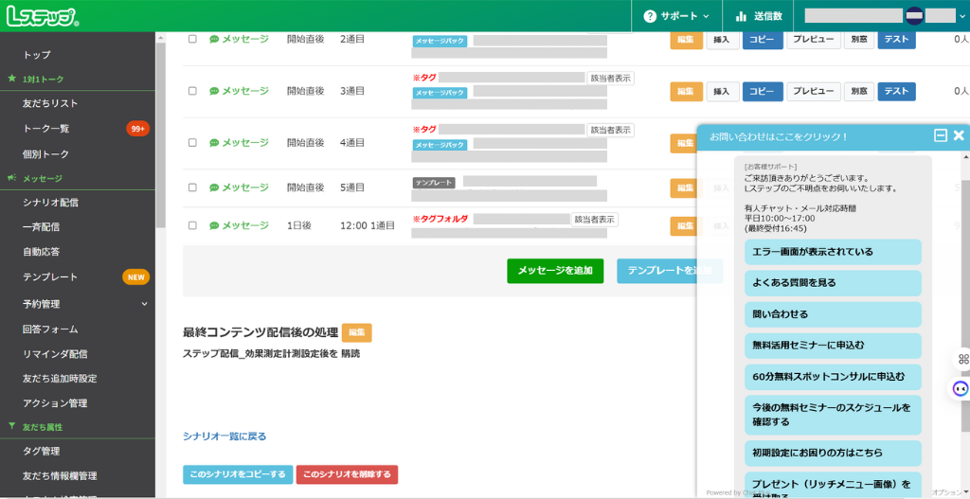Follow the シナリオ一覧に戻る link

tap(225, 437)
